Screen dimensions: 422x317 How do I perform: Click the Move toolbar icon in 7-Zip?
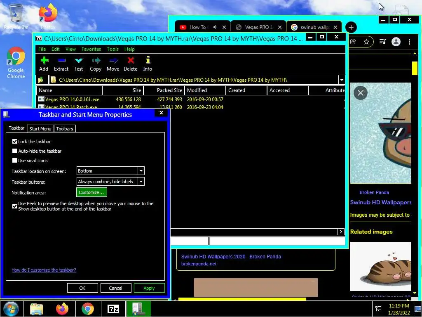pyautogui.click(x=113, y=64)
